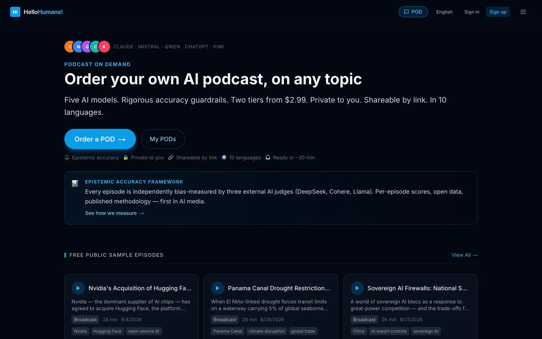Click FREE PUBLIC SAMPLE EPISODES heading
This screenshot has width=542, height=339.
[x=116, y=255]
